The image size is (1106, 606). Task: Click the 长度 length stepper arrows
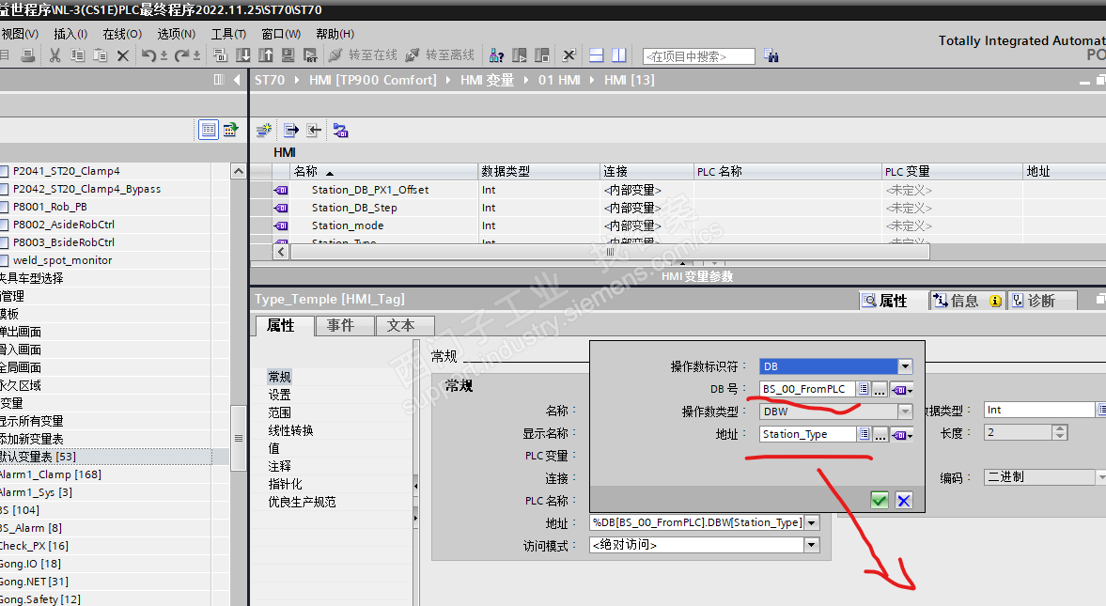coord(1059,432)
